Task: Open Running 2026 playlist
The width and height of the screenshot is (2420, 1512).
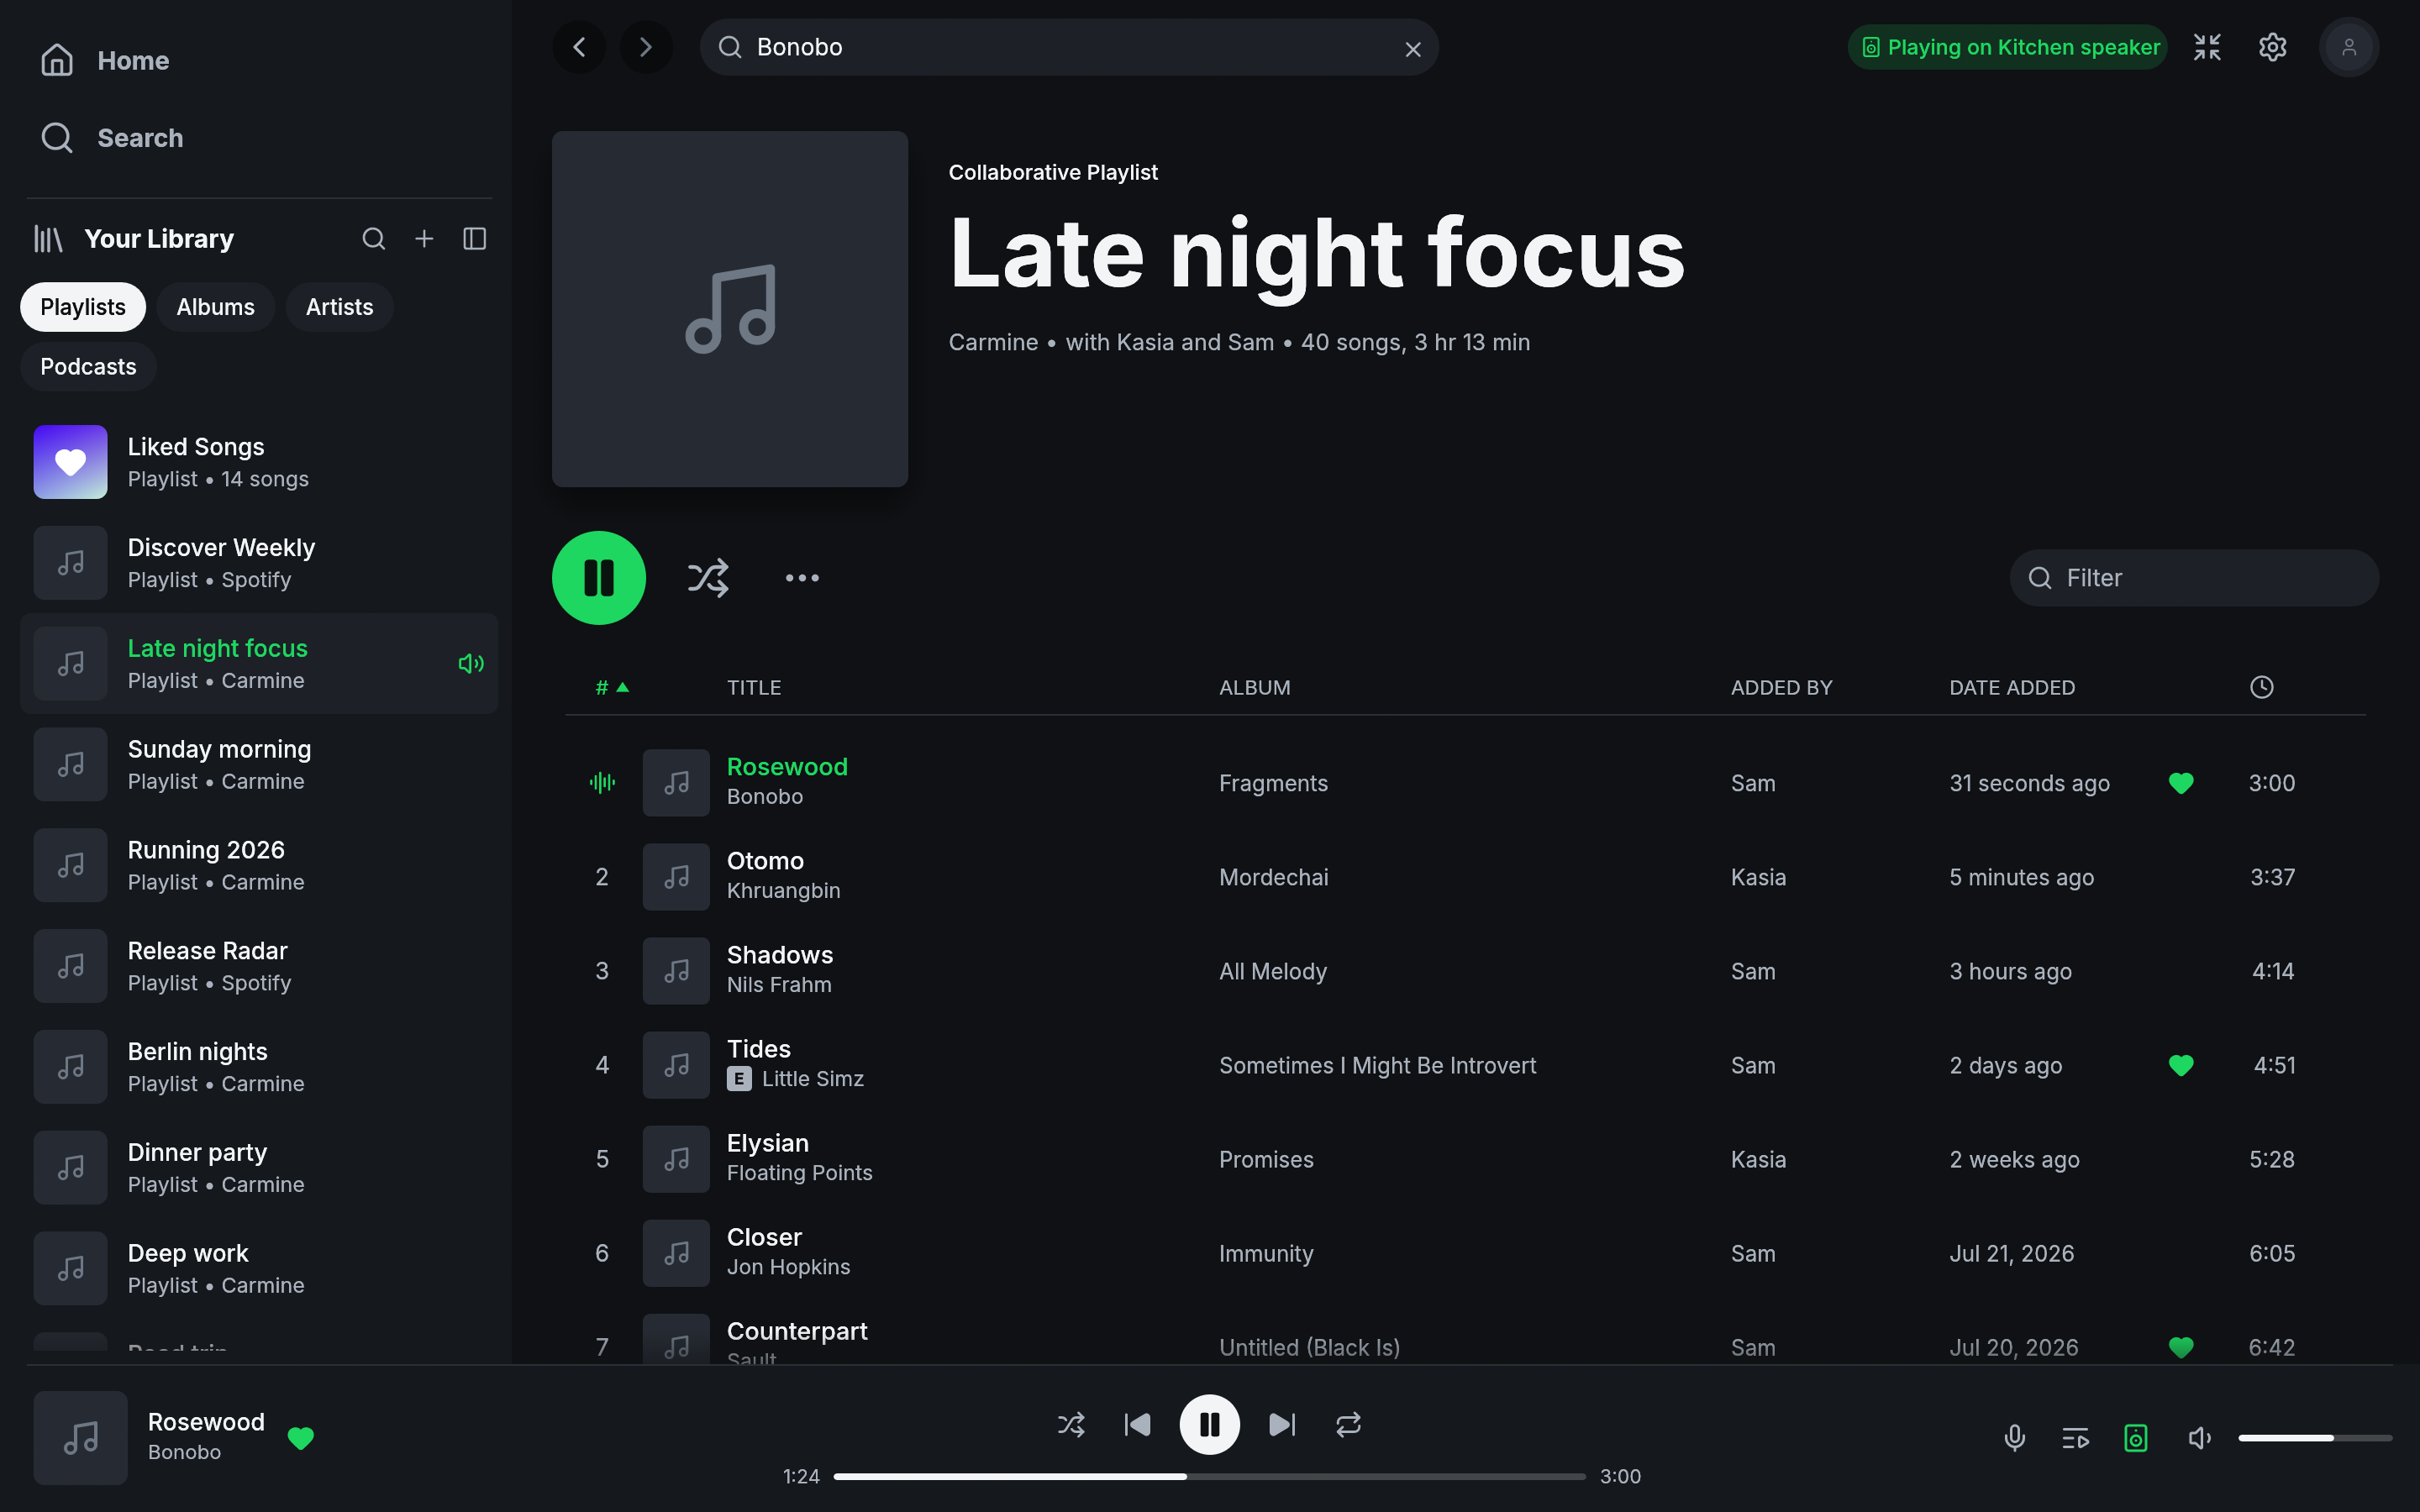Action: point(259,865)
